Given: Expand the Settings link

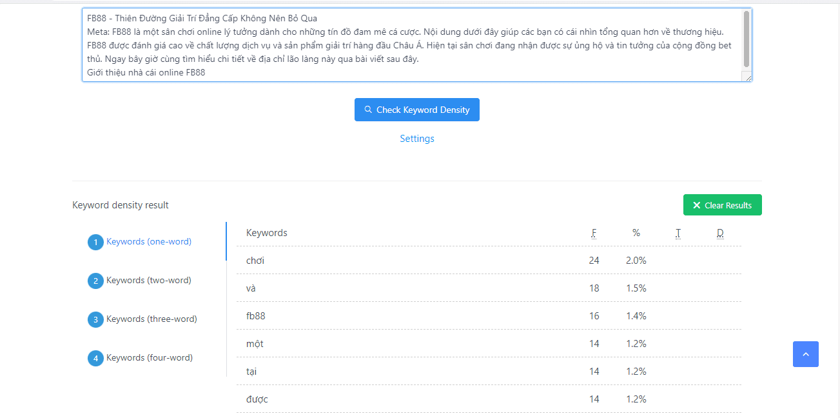Looking at the screenshot, I should [417, 139].
